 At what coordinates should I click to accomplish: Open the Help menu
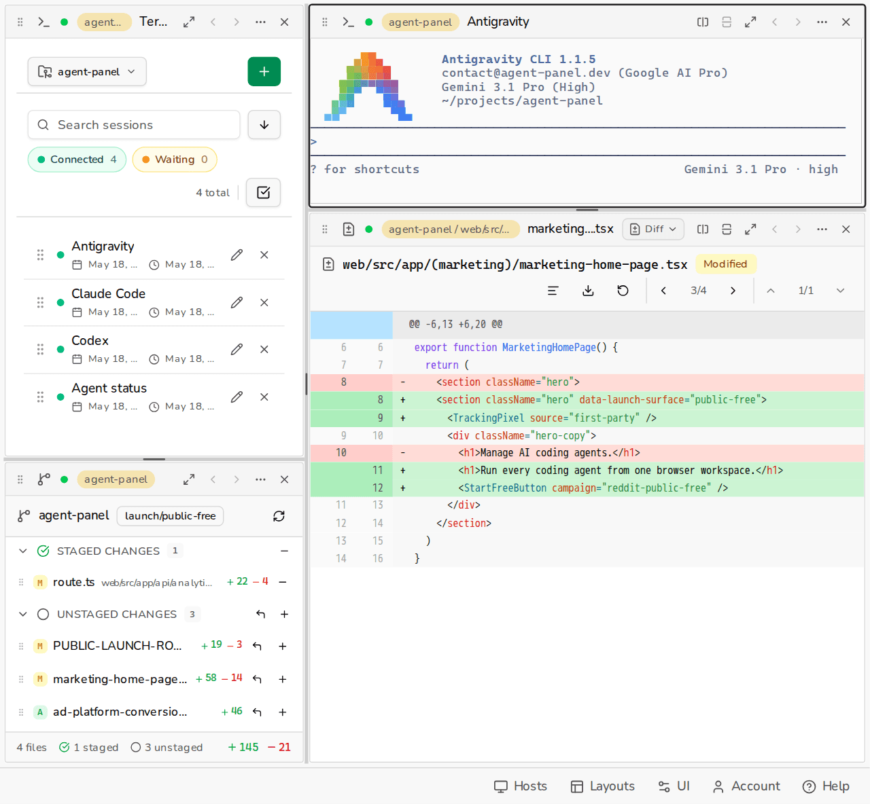point(826,786)
